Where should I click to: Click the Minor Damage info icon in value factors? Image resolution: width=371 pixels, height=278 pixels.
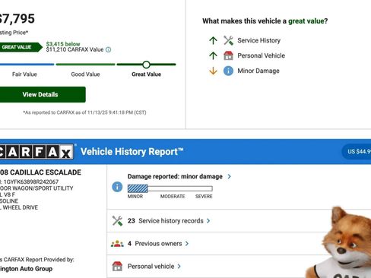click(228, 71)
